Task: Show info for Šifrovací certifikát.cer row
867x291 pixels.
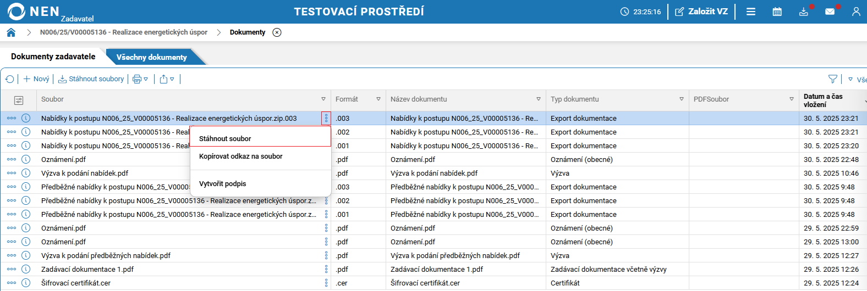Action: tap(26, 283)
